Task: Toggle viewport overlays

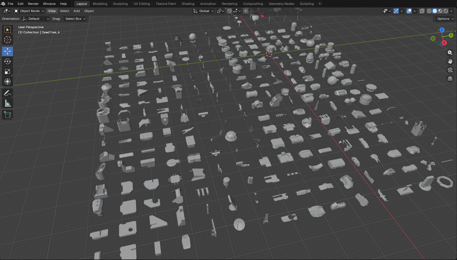Action: (409, 11)
